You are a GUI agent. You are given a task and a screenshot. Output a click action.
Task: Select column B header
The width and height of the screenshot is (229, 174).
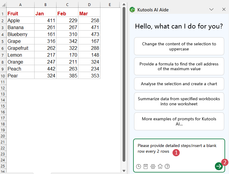click(45, 4)
